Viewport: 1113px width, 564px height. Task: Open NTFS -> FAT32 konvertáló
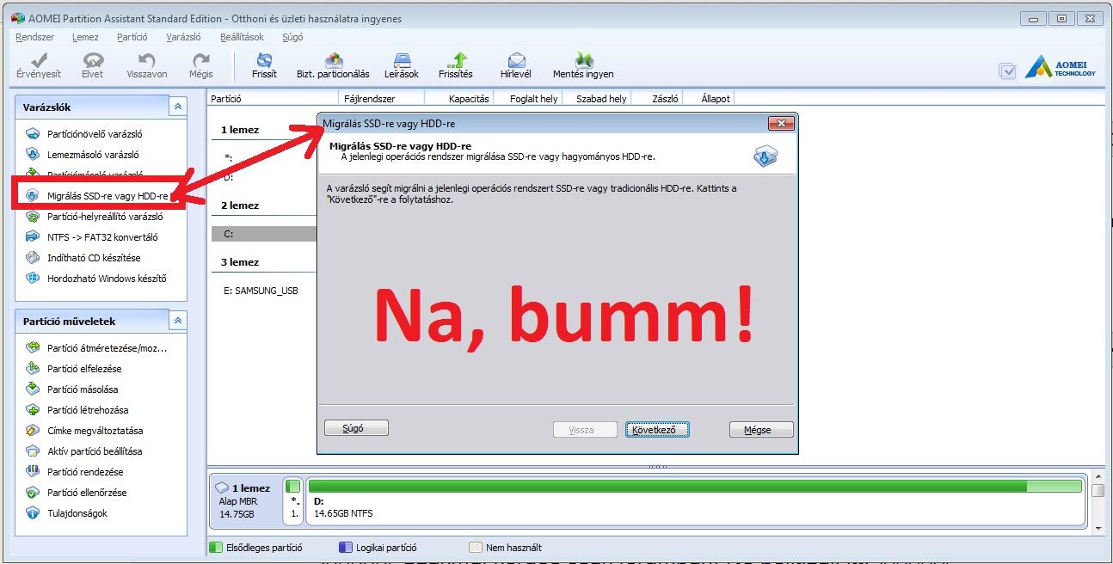92,237
